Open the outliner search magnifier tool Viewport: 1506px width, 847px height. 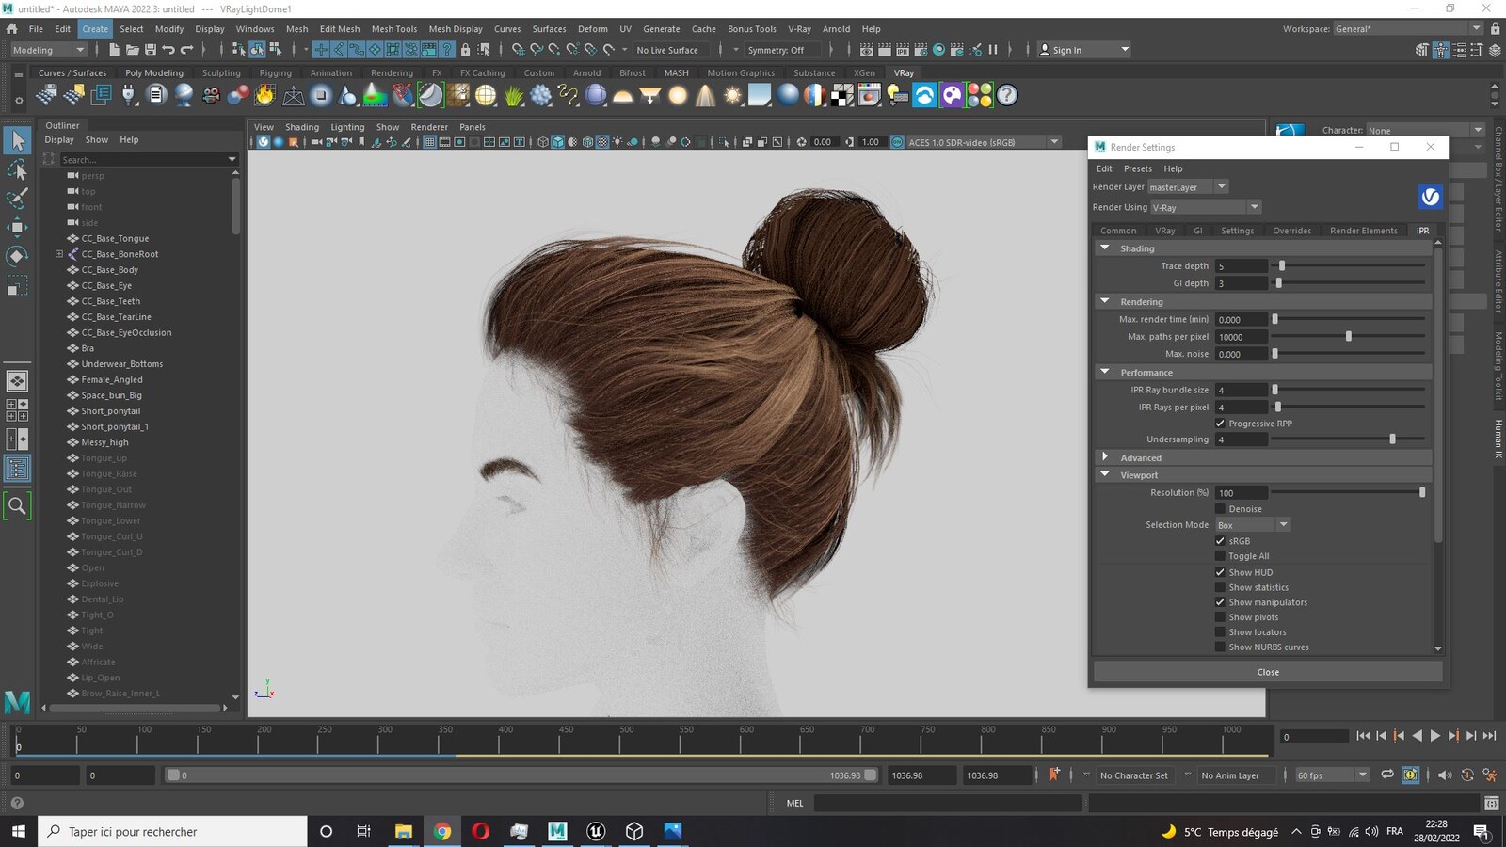[17, 505]
